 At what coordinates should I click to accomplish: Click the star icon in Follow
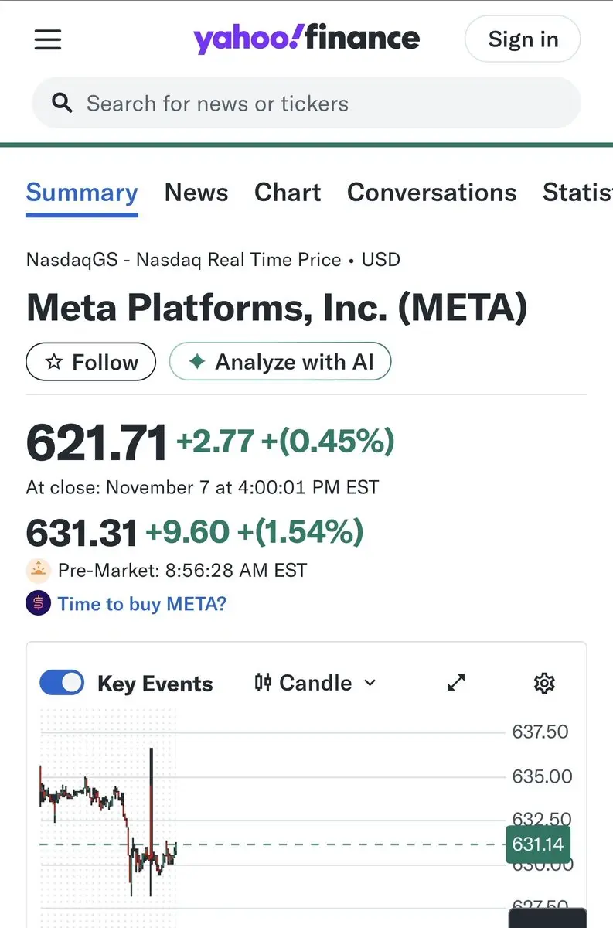coord(54,362)
